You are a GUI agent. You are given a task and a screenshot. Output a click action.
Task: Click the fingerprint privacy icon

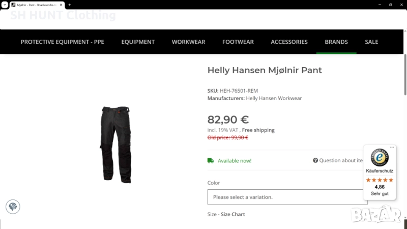tap(13, 206)
